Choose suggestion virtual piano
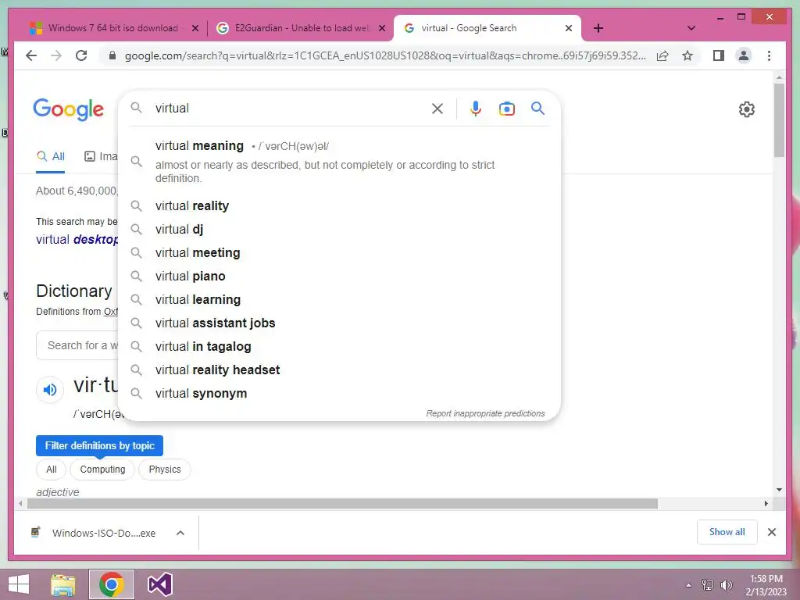The image size is (800, 600). (x=339, y=276)
